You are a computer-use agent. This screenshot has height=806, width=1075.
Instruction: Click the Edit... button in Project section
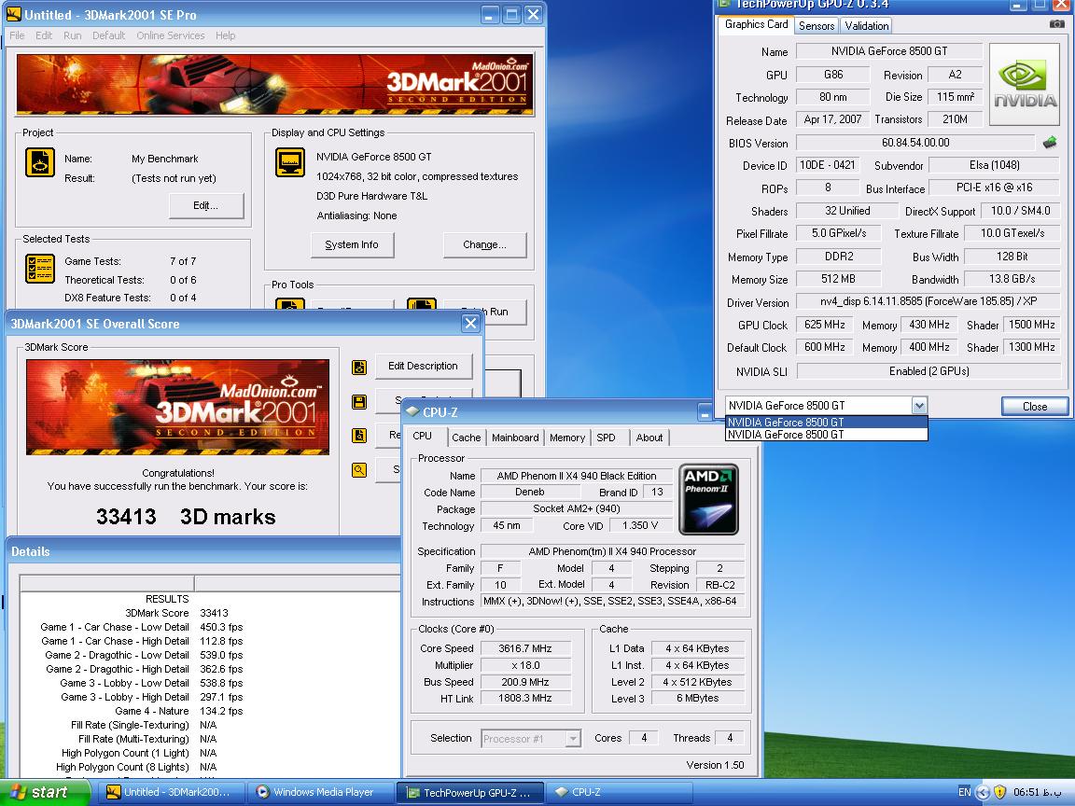(206, 205)
